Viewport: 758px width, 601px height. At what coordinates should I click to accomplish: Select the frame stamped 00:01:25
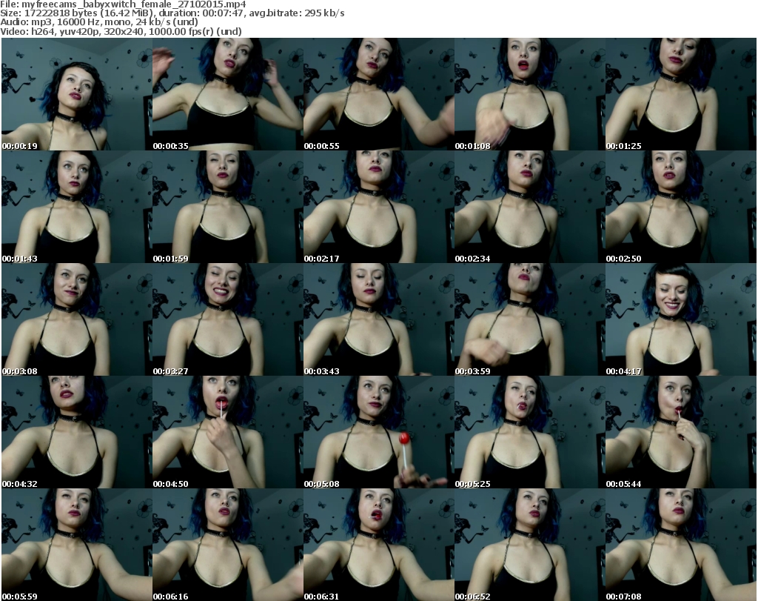[681, 94]
